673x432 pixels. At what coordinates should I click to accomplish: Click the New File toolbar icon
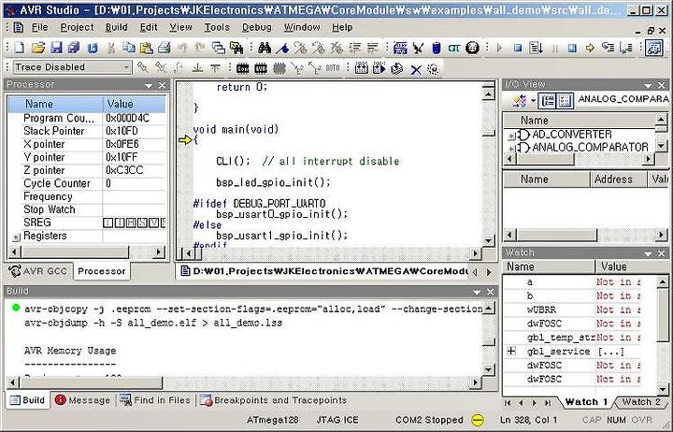(x=19, y=48)
